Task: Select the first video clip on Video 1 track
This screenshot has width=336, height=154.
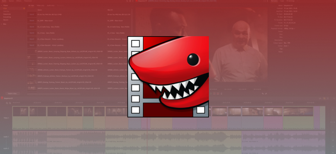Action: (20, 118)
